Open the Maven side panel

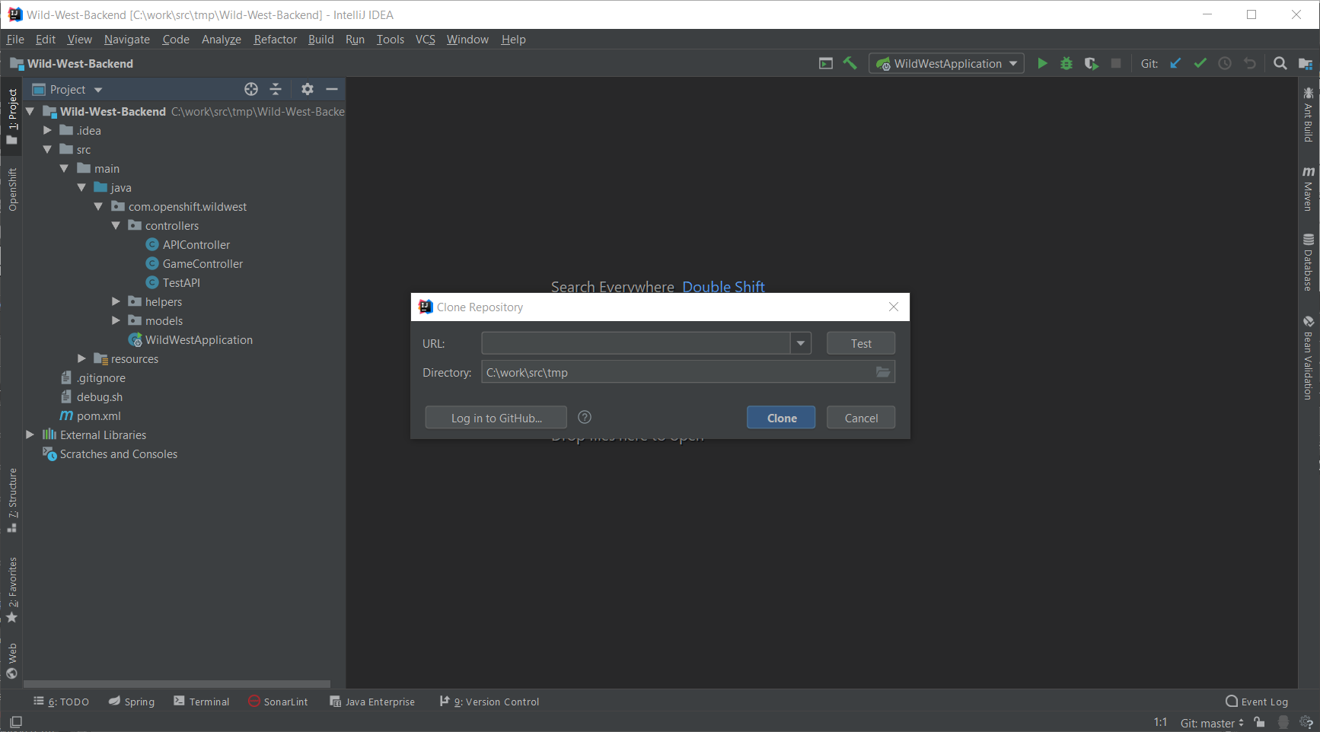tap(1309, 189)
